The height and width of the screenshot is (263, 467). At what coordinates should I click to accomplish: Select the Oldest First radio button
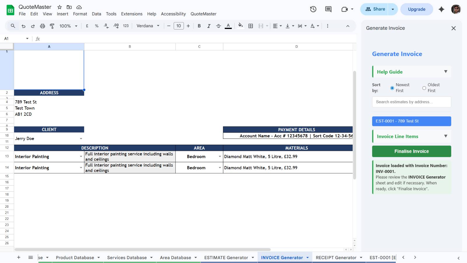pyautogui.click(x=424, y=88)
